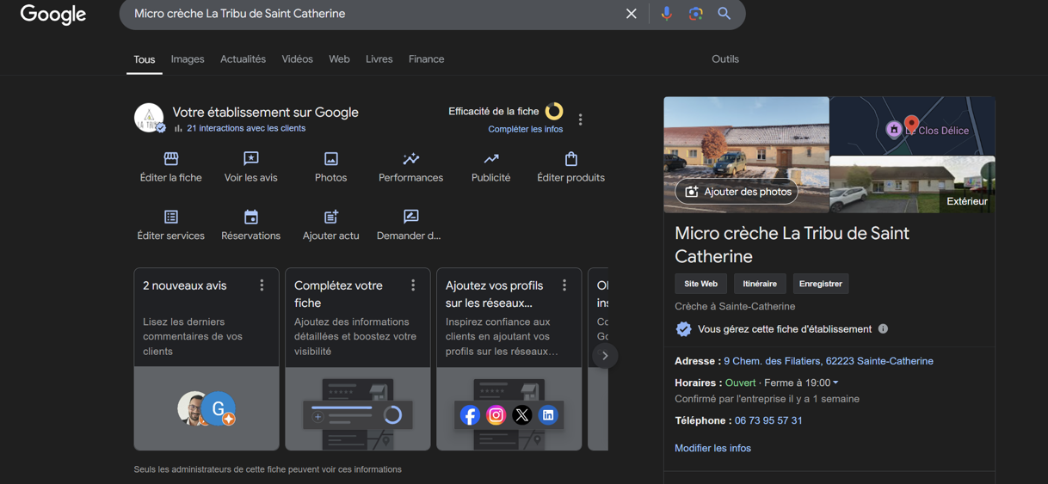The image size is (1048, 484).
Task: Open the 2 nouveaux avis card
Action: (207, 359)
